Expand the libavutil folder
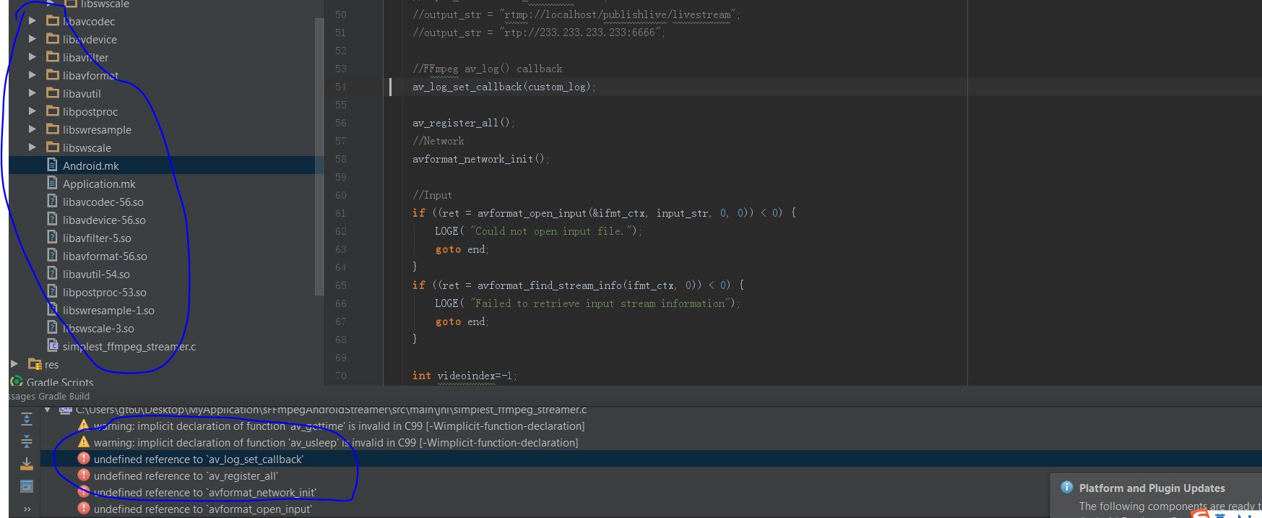The image size is (1262, 518). [x=32, y=93]
